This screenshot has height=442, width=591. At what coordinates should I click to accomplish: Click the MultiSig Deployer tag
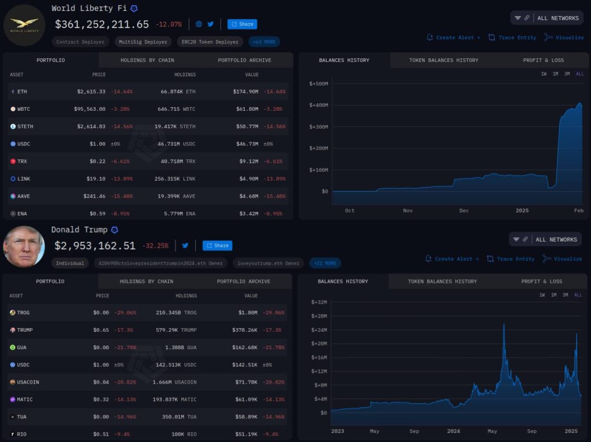pos(143,42)
